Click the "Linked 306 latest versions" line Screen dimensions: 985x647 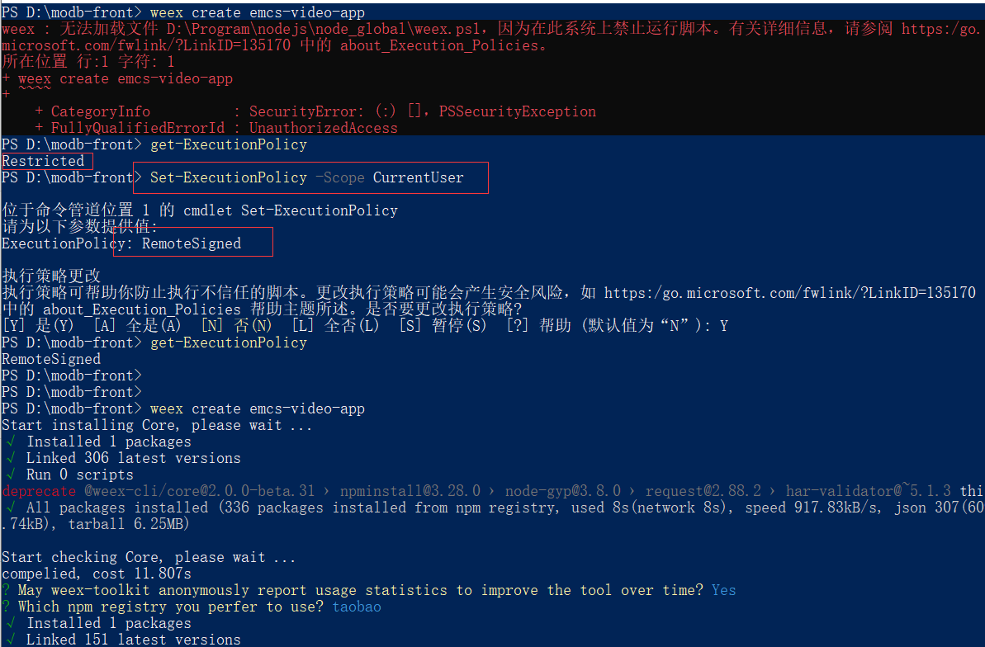click(x=134, y=458)
